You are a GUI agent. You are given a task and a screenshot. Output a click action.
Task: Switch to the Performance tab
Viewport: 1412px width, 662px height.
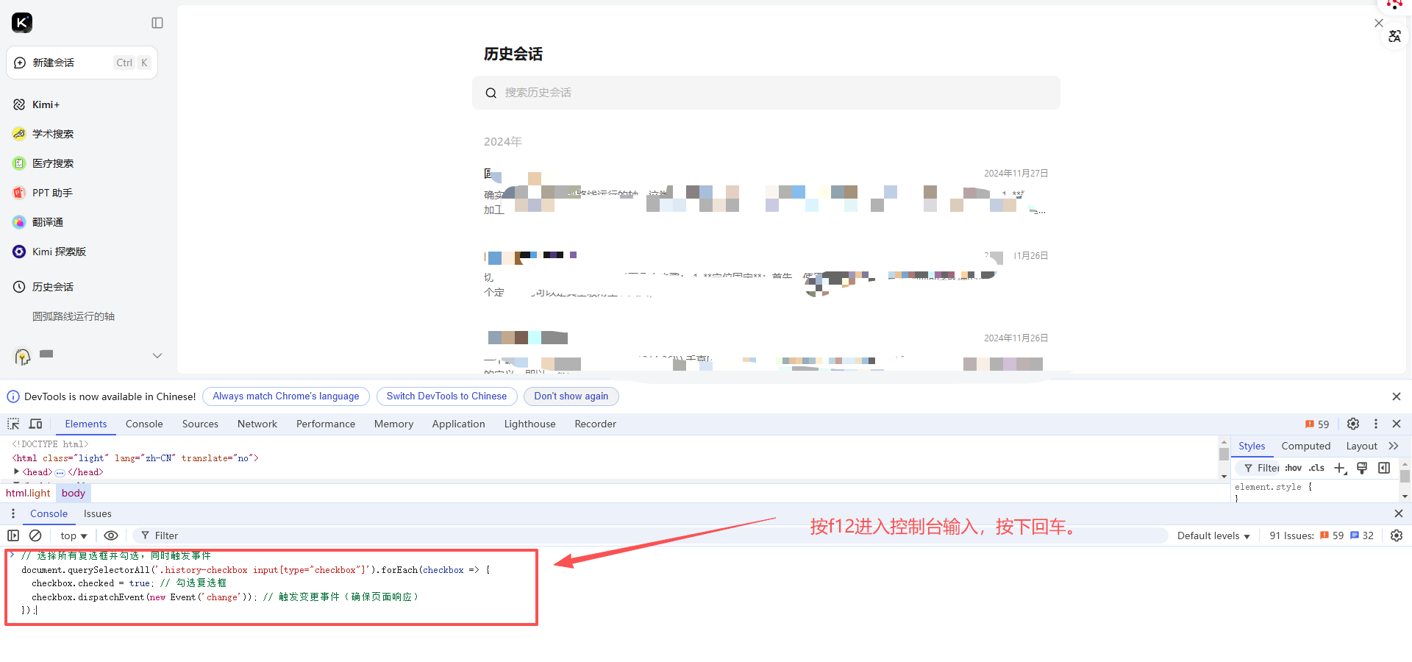(326, 424)
